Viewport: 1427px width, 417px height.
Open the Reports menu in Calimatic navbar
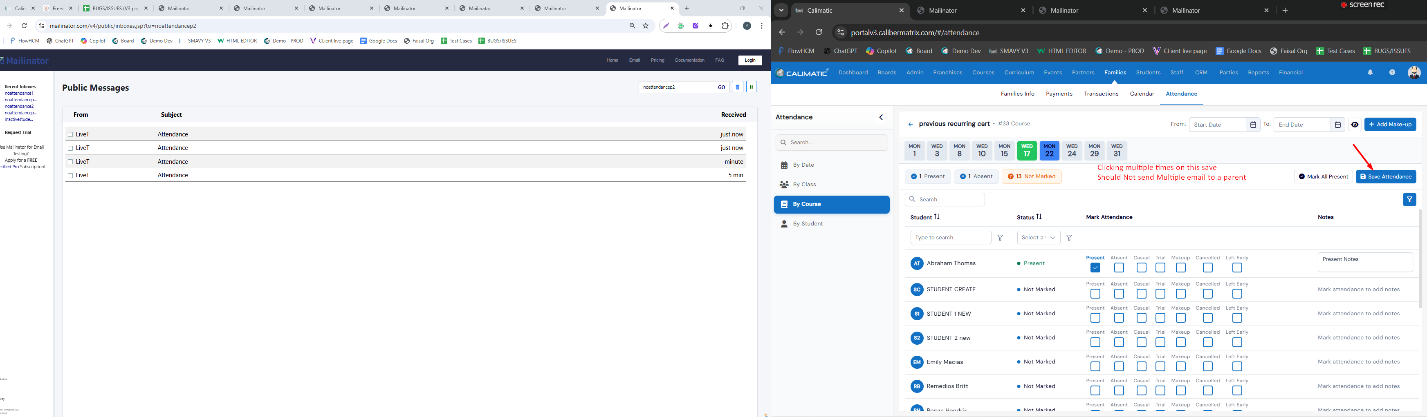click(x=1258, y=72)
